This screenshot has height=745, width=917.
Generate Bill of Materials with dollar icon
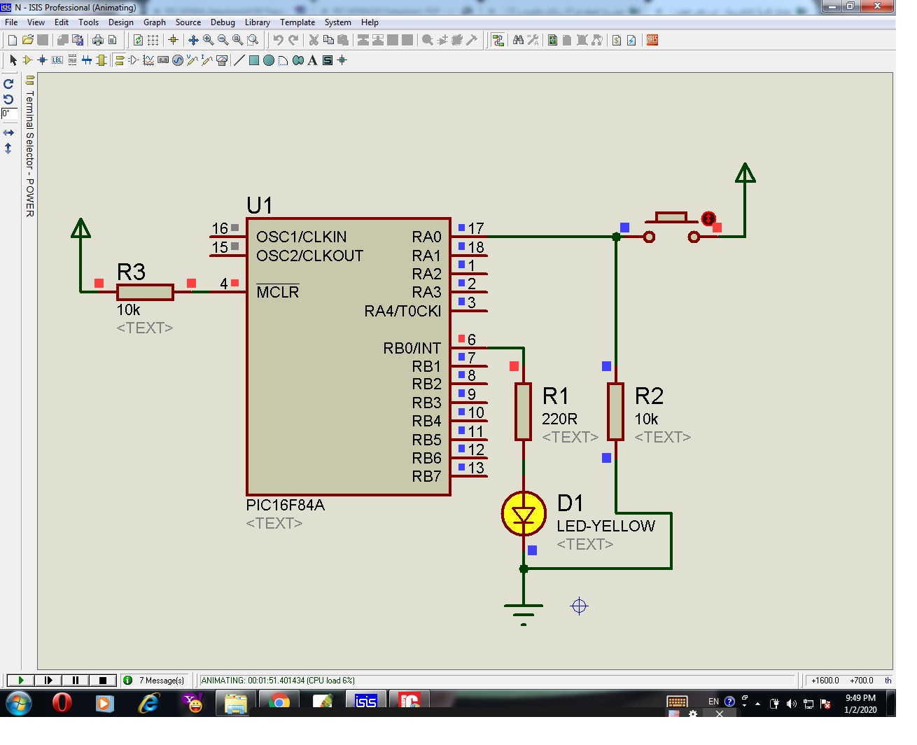(x=616, y=40)
